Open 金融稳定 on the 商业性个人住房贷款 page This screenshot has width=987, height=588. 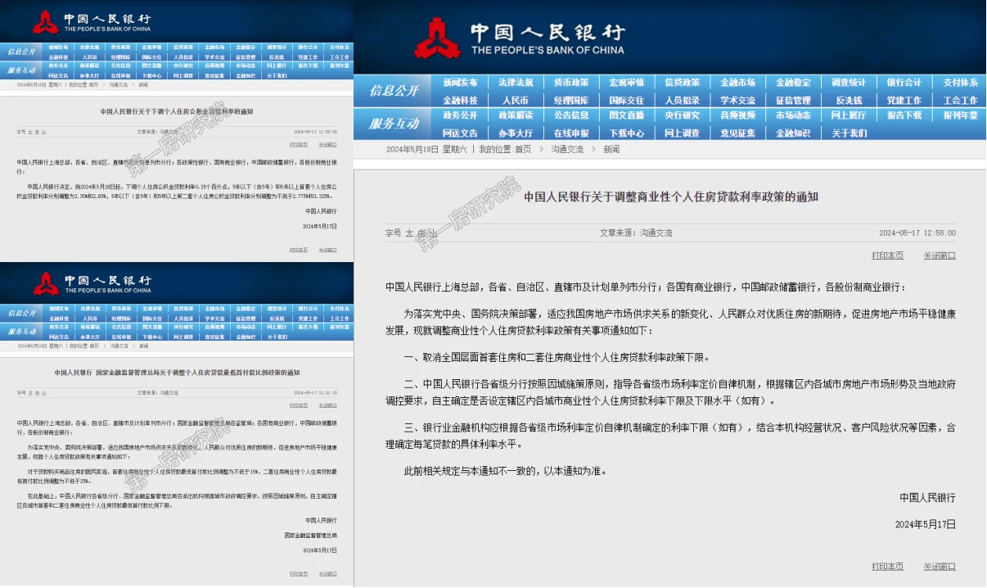pos(794,83)
